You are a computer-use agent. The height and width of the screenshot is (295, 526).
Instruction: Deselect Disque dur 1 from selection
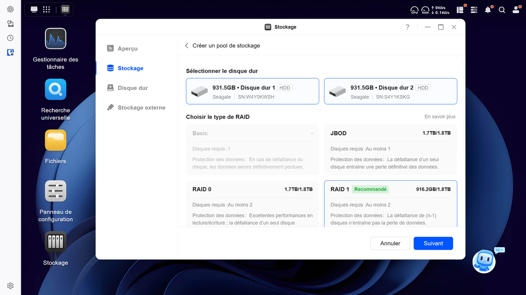[252, 91]
